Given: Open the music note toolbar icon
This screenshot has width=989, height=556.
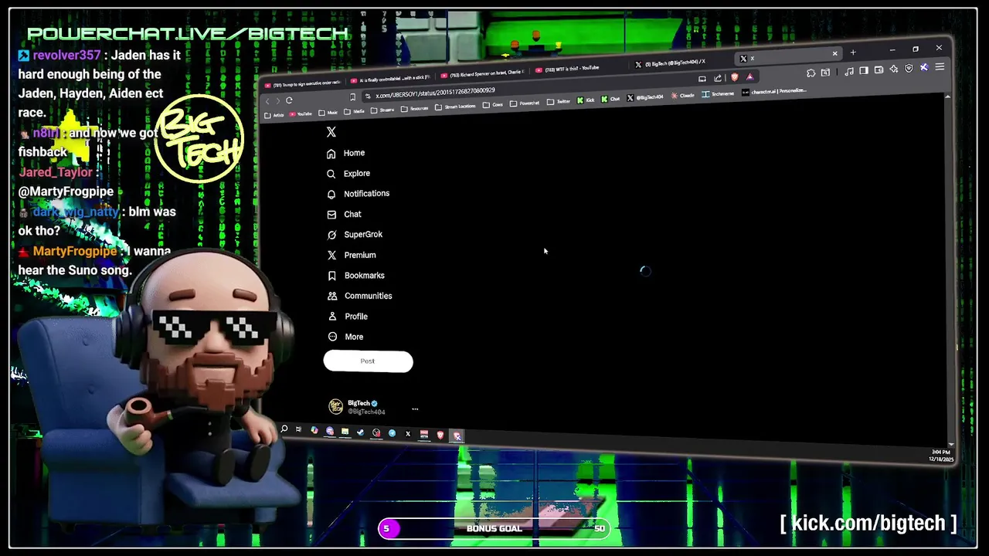Looking at the screenshot, I should pyautogui.click(x=849, y=71).
